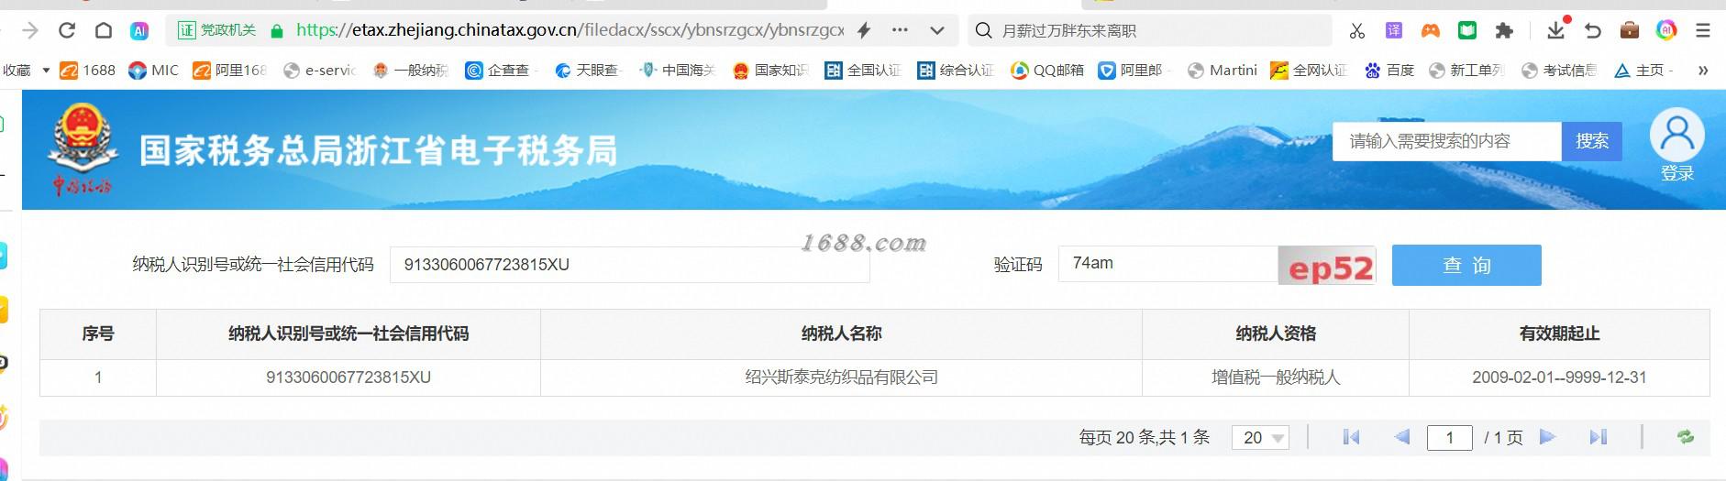The width and height of the screenshot is (1726, 481).
Task: Go to the next results page
Action: click(1548, 437)
